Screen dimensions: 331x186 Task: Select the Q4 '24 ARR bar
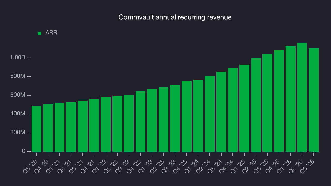click(233, 110)
